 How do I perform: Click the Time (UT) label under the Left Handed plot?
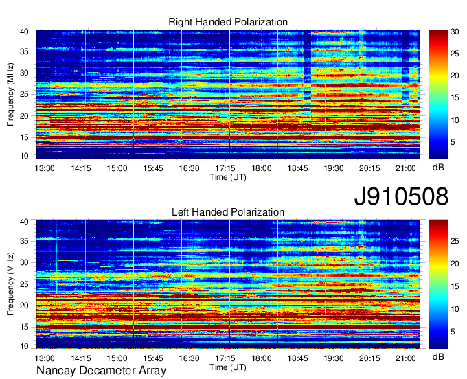click(228, 367)
